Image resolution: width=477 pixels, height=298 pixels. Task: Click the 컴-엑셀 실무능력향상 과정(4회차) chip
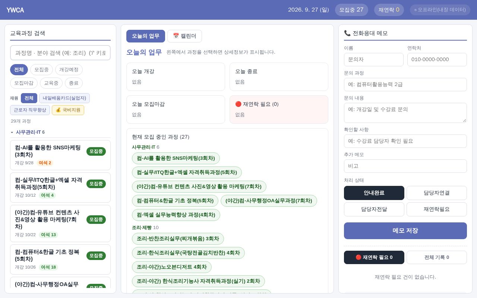[x=176, y=215]
